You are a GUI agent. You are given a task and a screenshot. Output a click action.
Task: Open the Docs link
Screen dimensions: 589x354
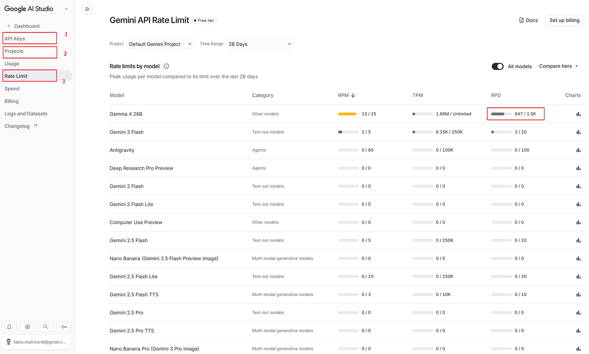click(x=528, y=20)
